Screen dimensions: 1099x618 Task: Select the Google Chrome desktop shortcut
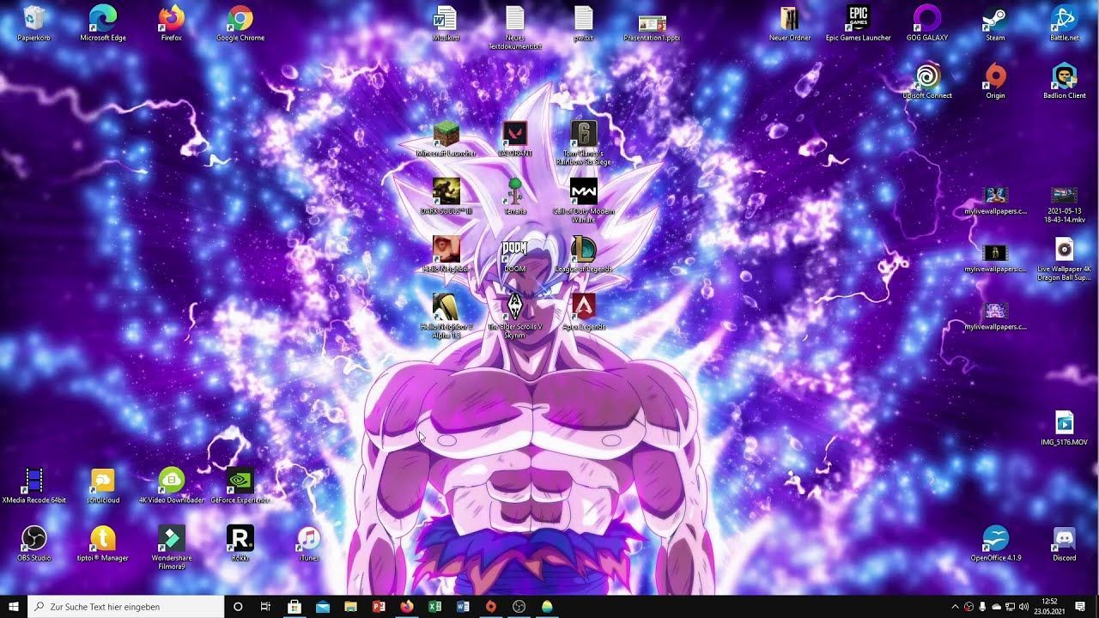[x=240, y=23]
